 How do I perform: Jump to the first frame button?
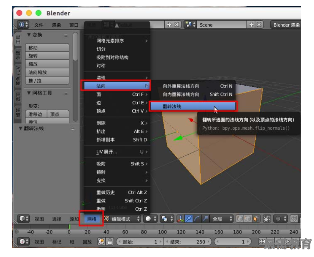262,242
